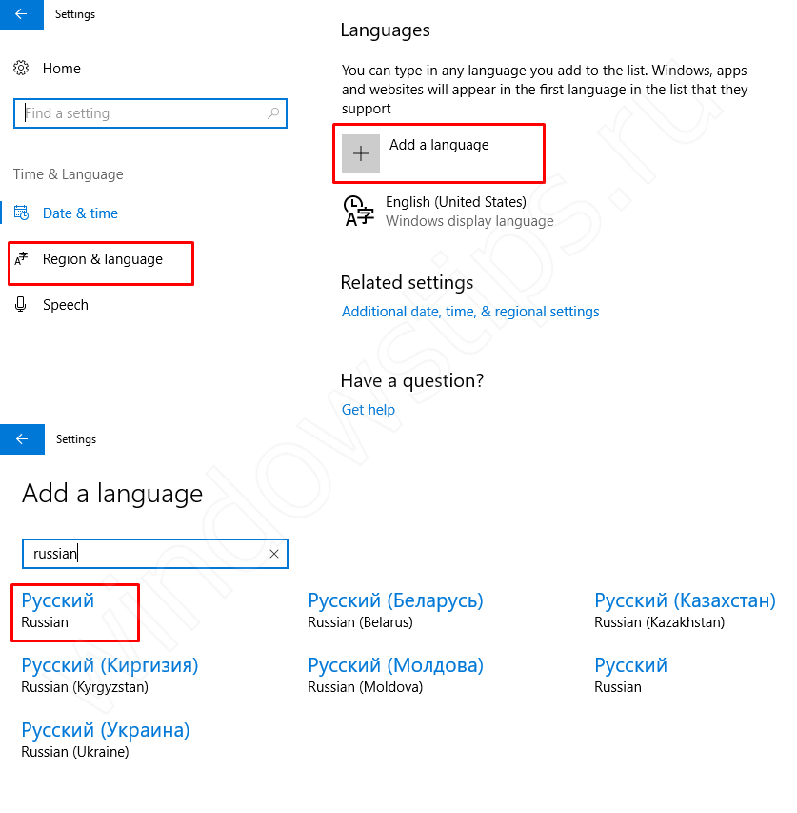The height and width of the screenshot is (813, 797).
Task: Click the English (United States) language icon
Action: [x=358, y=211]
